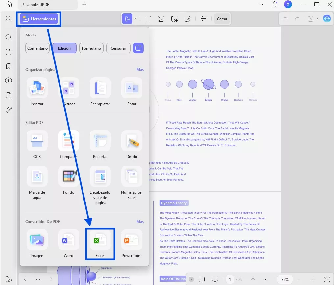The width and height of the screenshot is (334, 285).
Task: Click the bottom-left back arrow
Action: pyautogui.click(x=25, y=279)
